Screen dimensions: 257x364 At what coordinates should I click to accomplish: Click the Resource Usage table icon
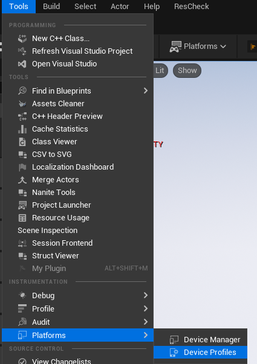(22, 218)
